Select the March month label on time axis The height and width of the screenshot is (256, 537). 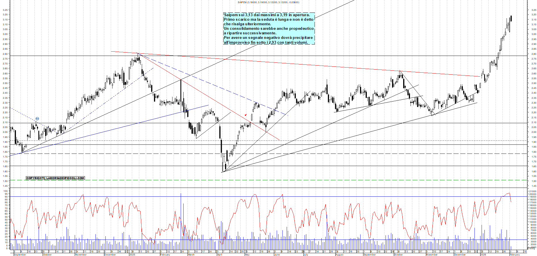(191, 255)
